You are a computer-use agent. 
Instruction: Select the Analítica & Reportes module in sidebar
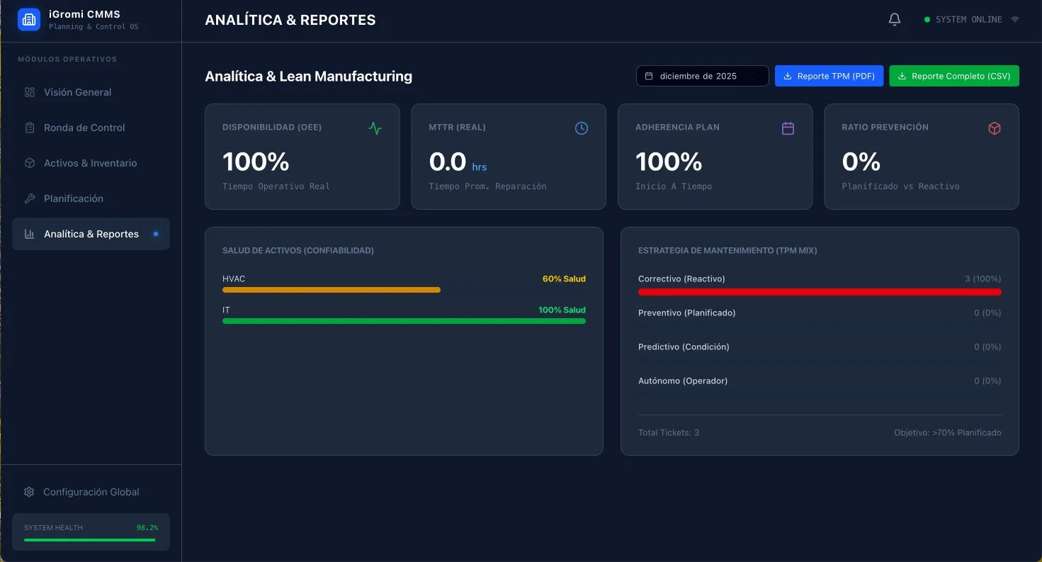(x=91, y=234)
